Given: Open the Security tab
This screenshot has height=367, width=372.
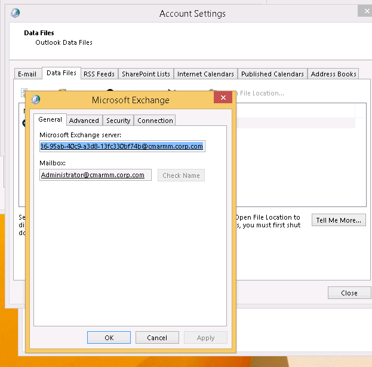Looking at the screenshot, I should click(118, 121).
